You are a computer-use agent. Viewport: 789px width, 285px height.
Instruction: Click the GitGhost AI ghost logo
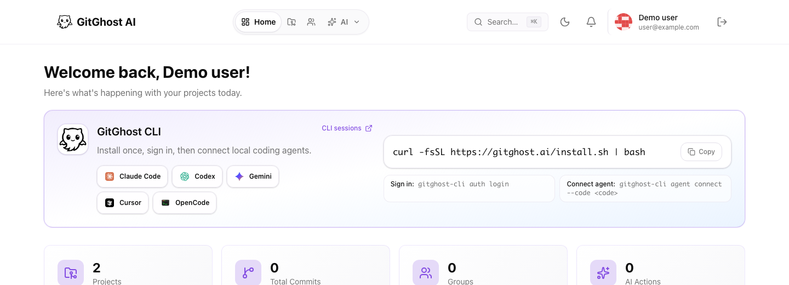[65, 22]
